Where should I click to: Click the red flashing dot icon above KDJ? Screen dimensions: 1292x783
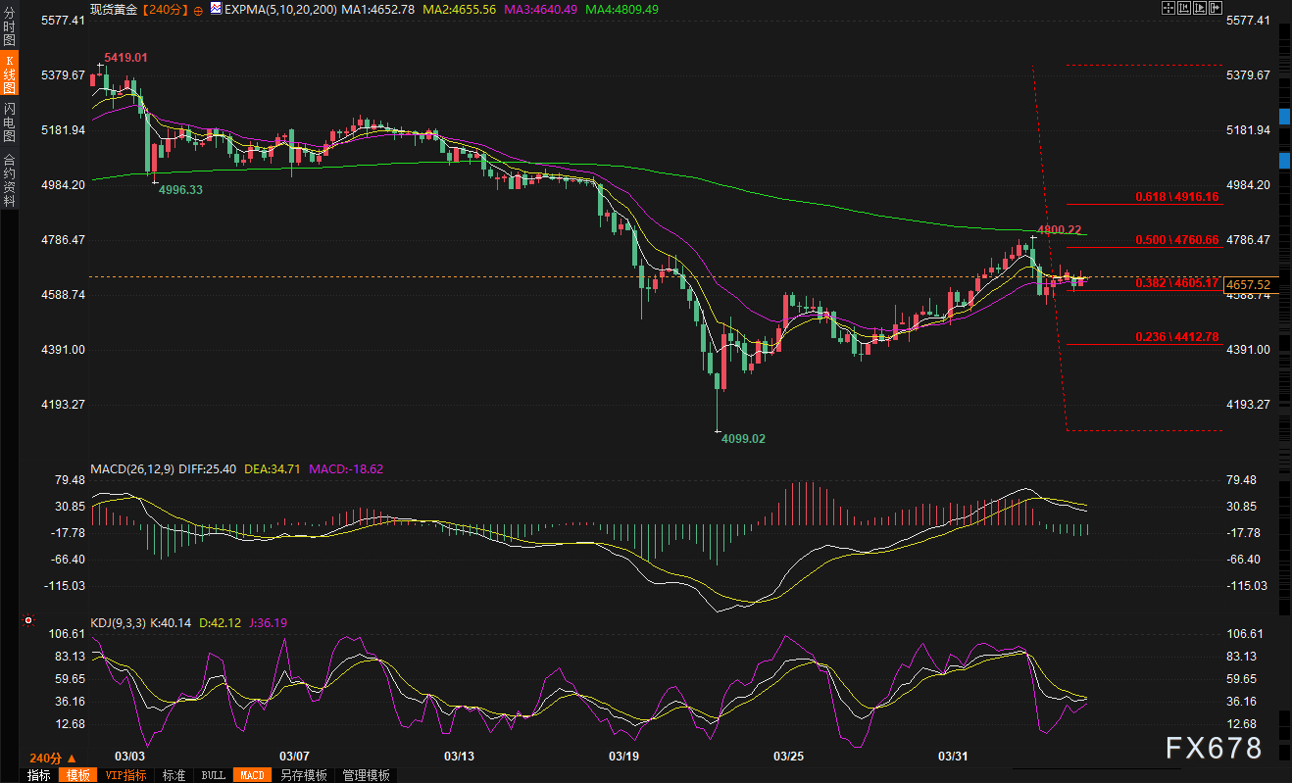(28, 620)
